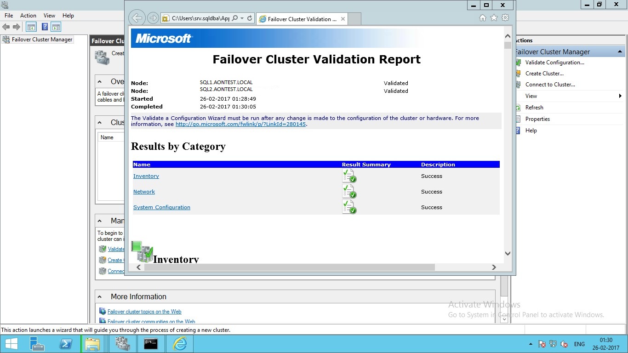Viewport: 628px width, 353px height.
Task: Click the MMC toolbar Back arrow
Action: (6, 27)
